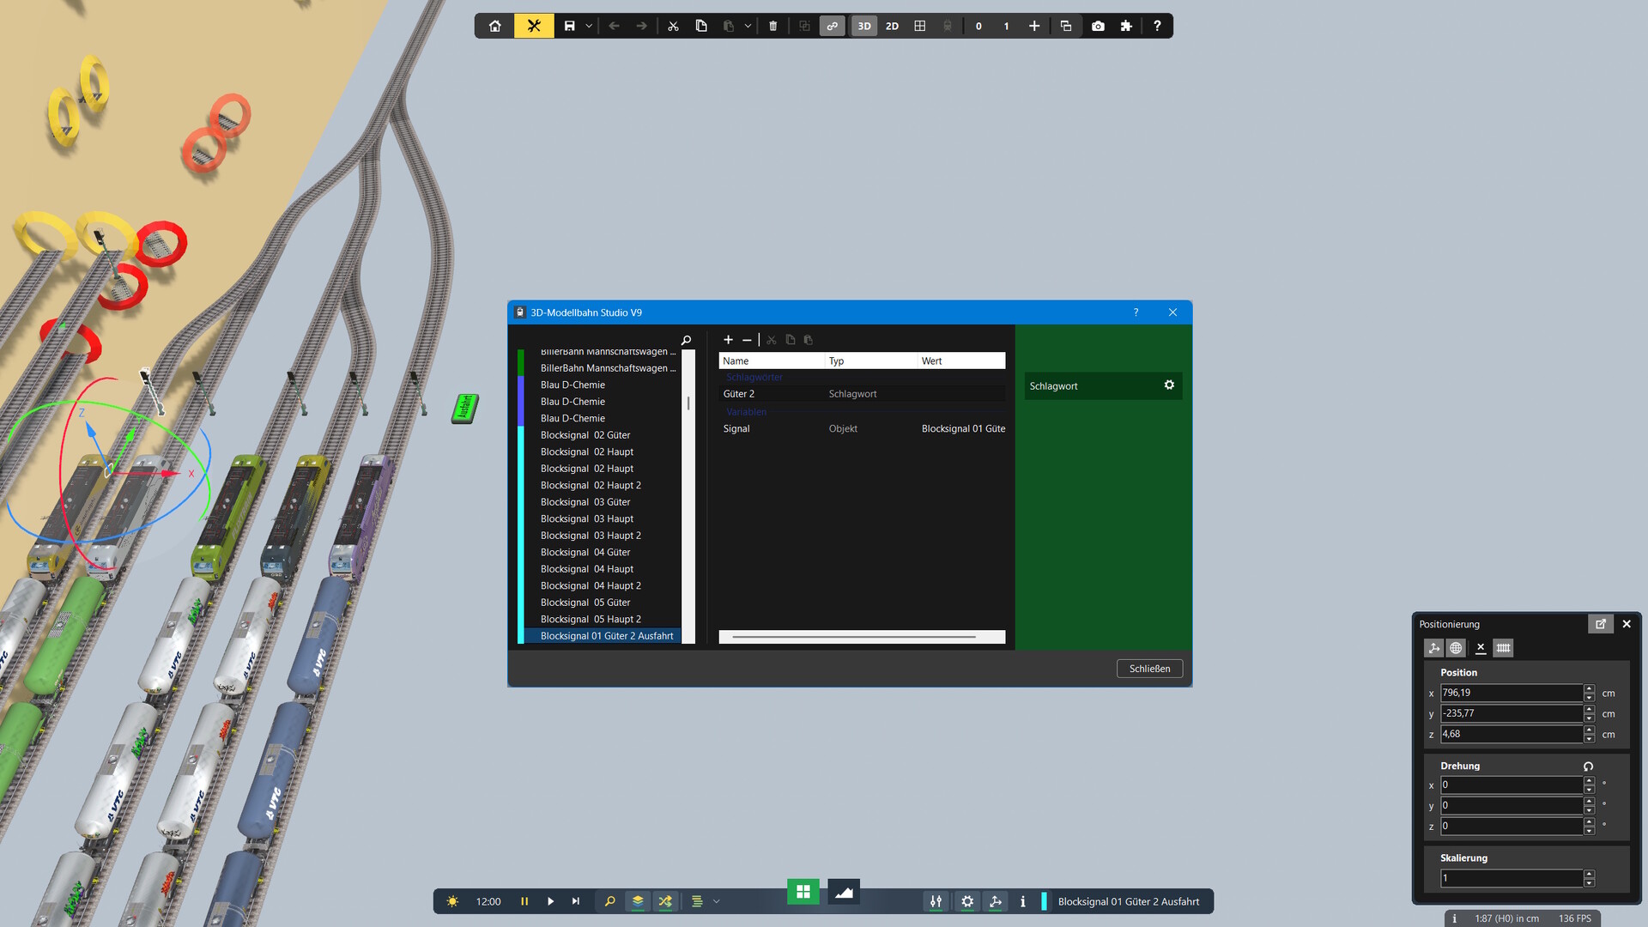The image size is (1648, 927).
Task: Toggle the link objects chain button
Action: point(832,26)
